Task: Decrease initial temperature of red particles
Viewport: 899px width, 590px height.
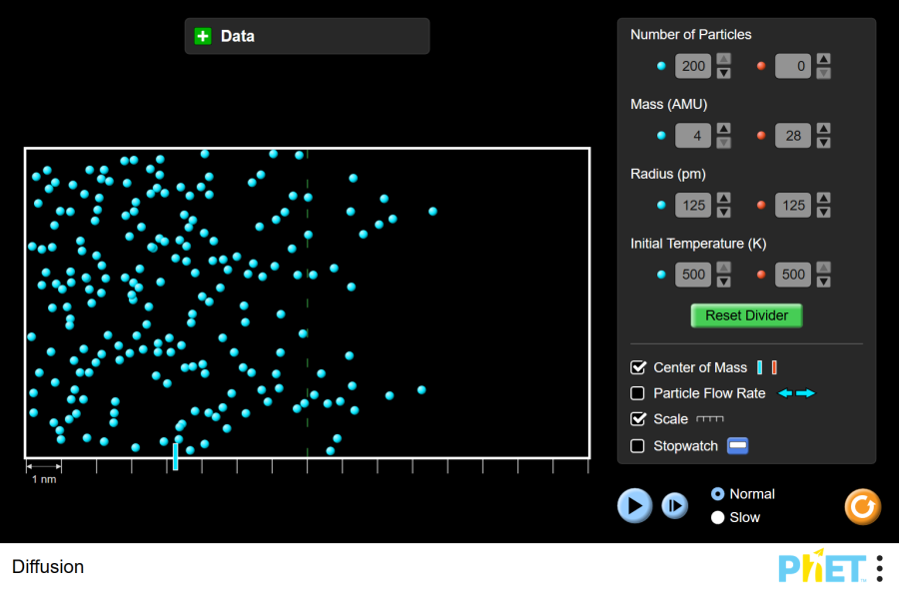Action: (823, 281)
